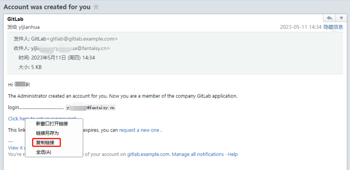Open the dropdown arrow beside reply
Image resolution: width=350 pixels, height=170 pixels.
tap(340, 18)
